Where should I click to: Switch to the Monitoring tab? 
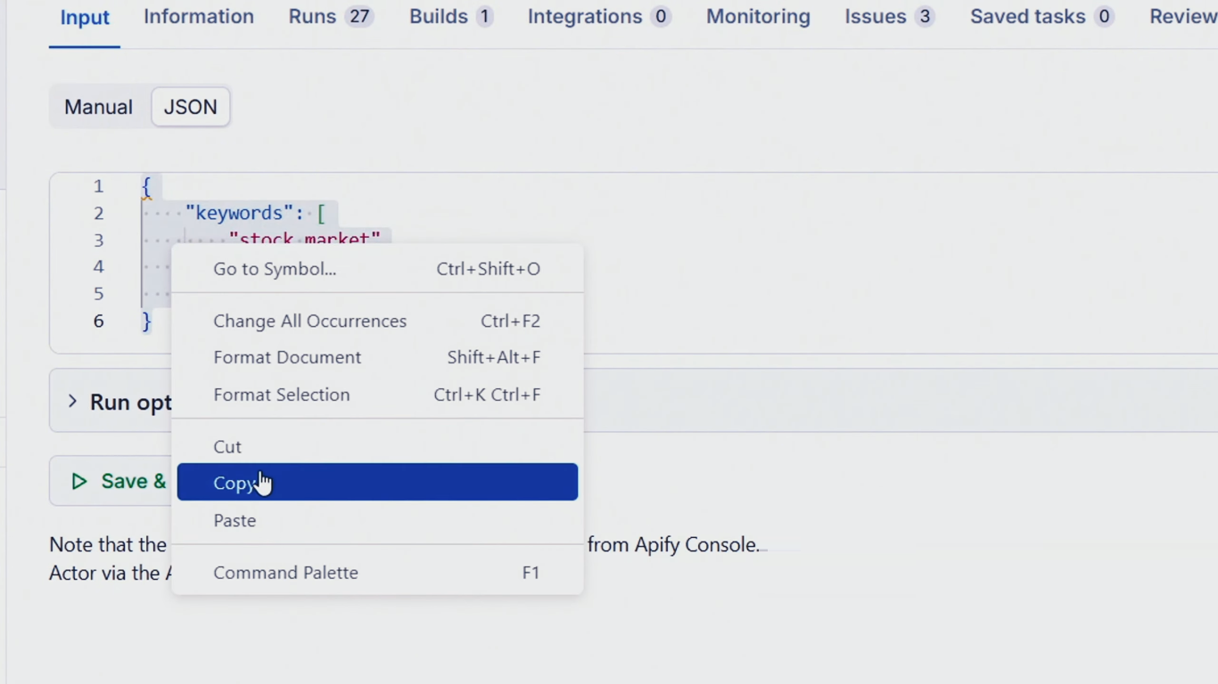(758, 17)
